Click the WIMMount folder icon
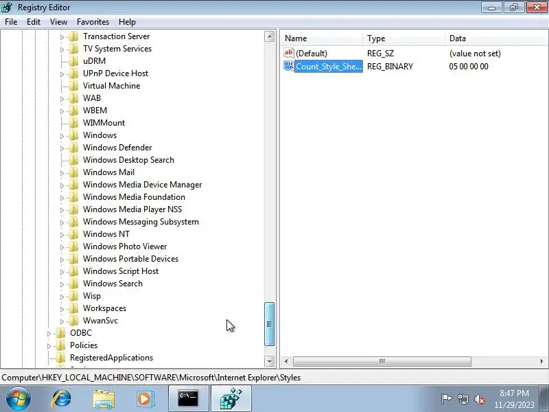This screenshot has width=549, height=412. (x=73, y=123)
